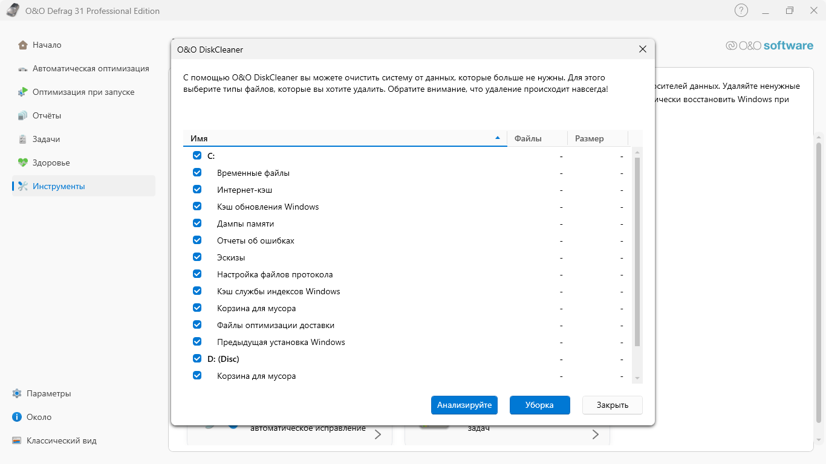Click the Параметры gear icon
The image size is (826, 464).
[17, 393]
